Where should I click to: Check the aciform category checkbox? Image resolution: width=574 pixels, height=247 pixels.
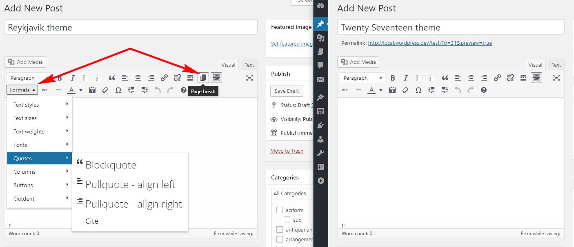(x=280, y=210)
